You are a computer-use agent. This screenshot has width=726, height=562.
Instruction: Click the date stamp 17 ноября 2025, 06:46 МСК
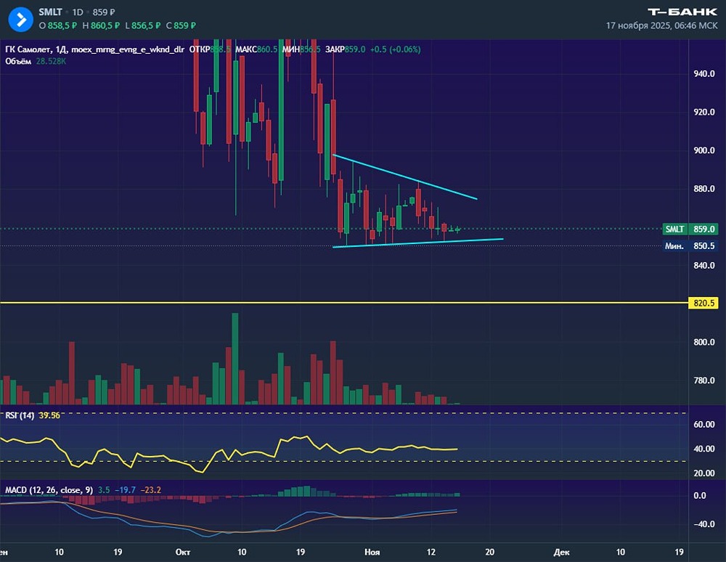click(x=661, y=25)
